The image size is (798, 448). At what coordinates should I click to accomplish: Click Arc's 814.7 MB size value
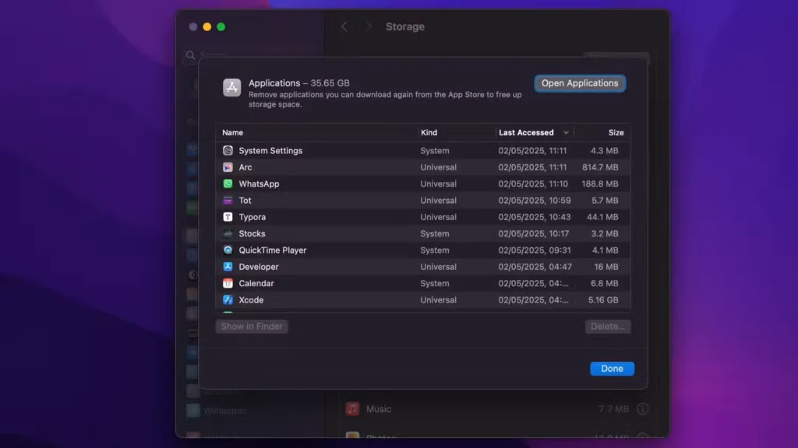click(600, 167)
